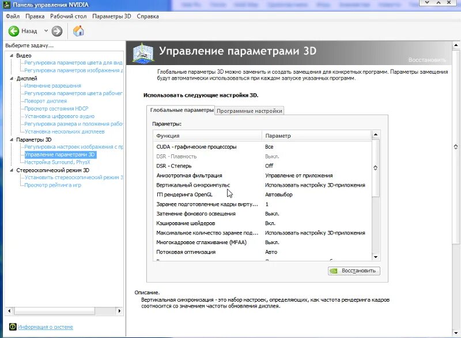Viewport: 461px width, 338px height.
Task: Click settings list scroll-up arrow
Action: pyautogui.click(x=376, y=135)
